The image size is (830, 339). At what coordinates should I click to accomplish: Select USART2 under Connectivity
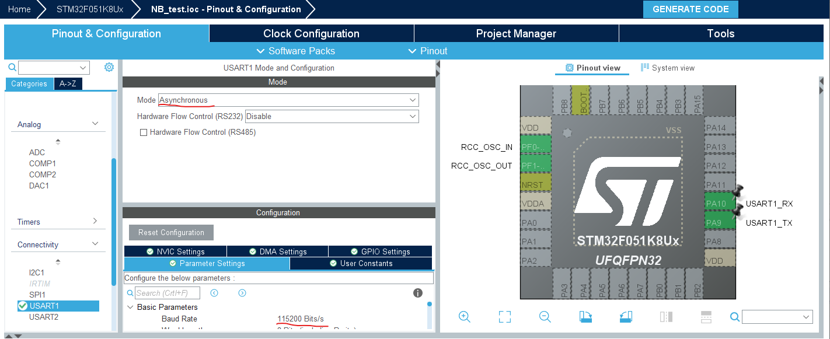(44, 317)
